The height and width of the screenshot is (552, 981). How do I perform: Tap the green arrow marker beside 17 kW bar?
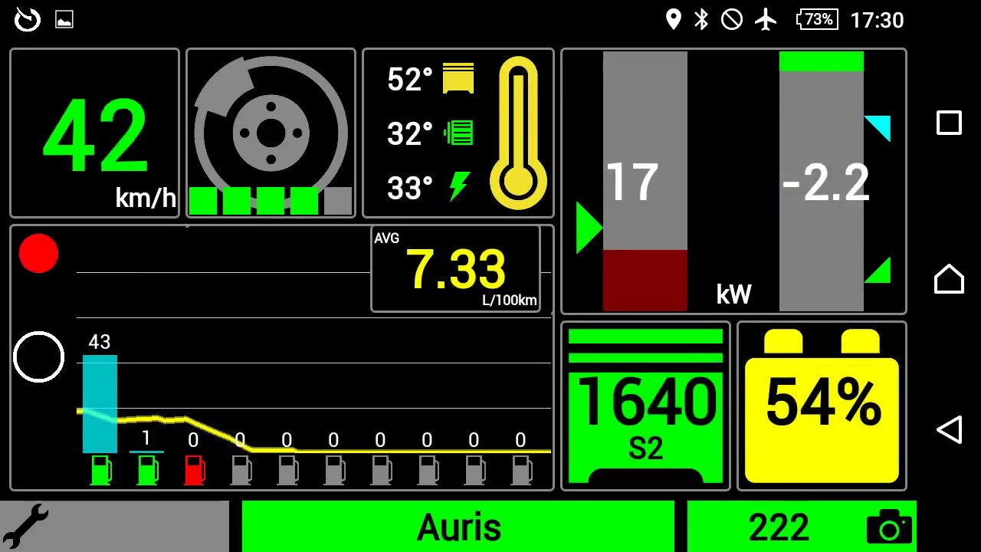[x=589, y=228]
